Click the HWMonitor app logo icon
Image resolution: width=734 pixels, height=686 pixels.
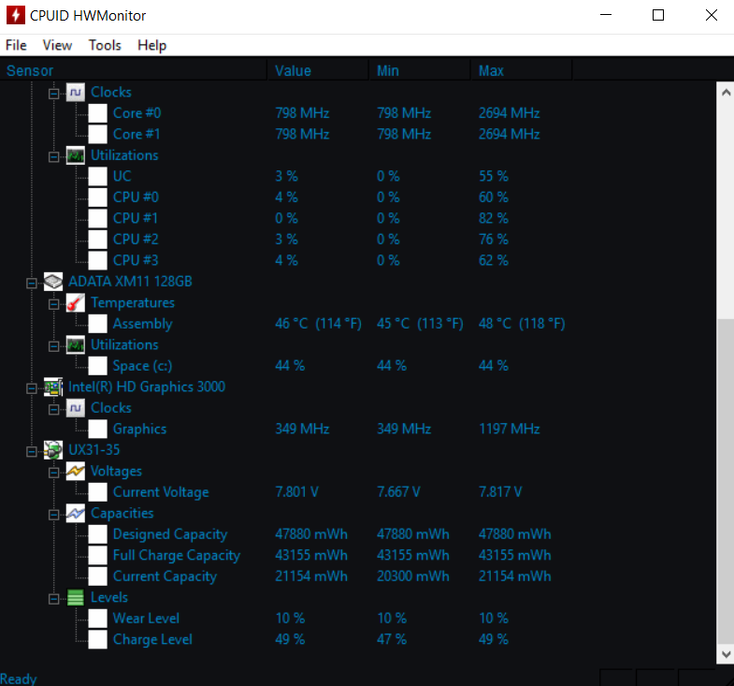click(x=16, y=16)
